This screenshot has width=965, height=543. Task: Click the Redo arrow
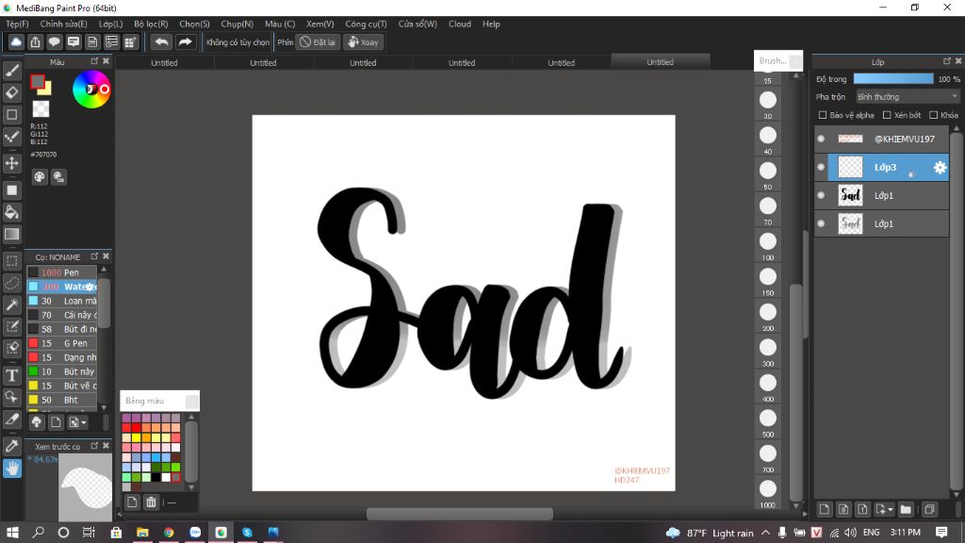tap(185, 41)
